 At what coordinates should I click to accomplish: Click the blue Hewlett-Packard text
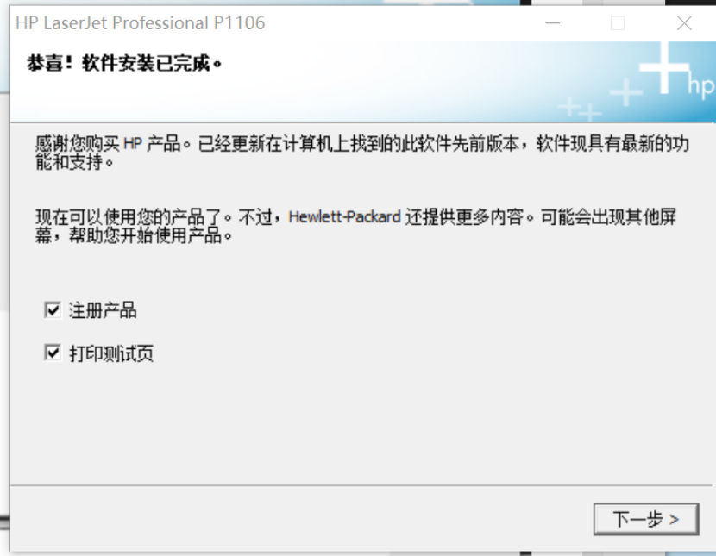(345, 216)
